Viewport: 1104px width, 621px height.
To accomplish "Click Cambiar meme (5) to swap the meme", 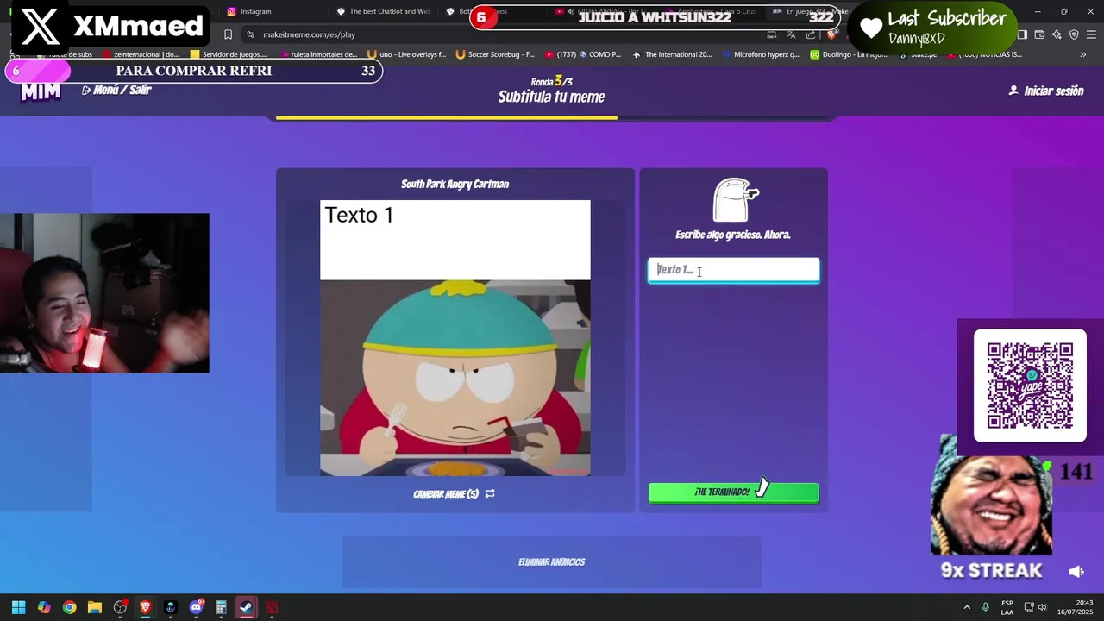I will 454,494.
